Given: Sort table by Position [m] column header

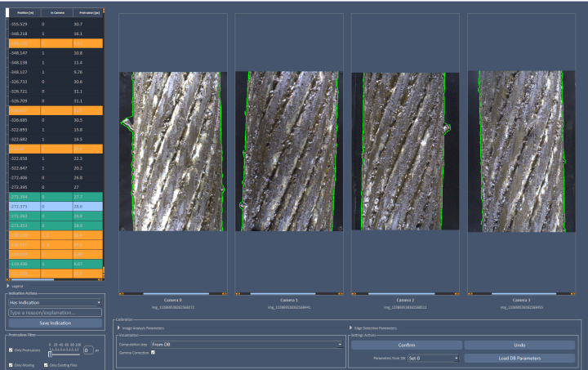Looking at the screenshot, I should pyautogui.click(x=23, y=12).
